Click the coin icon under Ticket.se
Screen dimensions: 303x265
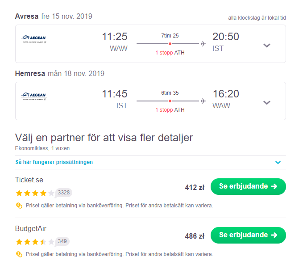19,206
